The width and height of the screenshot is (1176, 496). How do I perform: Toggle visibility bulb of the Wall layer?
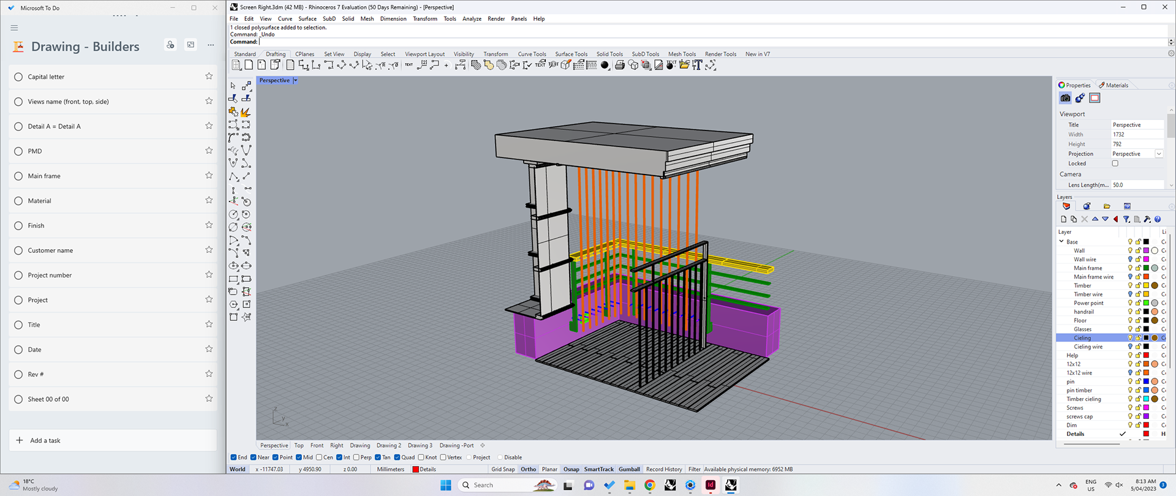click(1131, 250)
